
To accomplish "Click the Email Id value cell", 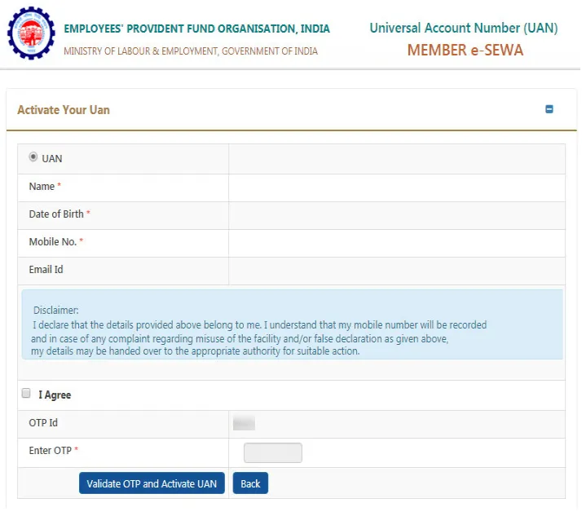I will pos(396,270).
